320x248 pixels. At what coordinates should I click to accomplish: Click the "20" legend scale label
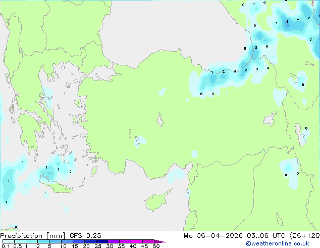(x=86, y=246)
